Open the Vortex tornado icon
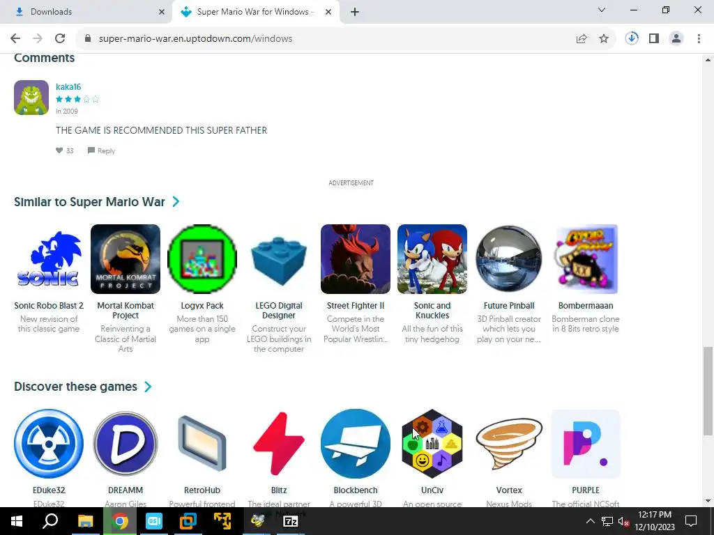 click(508, 444)
